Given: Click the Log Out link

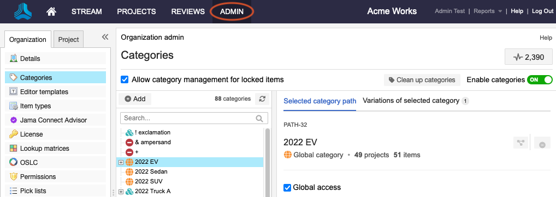Looking at the screenshot, I should (x=542, y=11).
